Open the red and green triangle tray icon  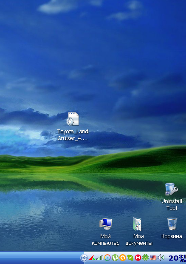click(92, 258)
